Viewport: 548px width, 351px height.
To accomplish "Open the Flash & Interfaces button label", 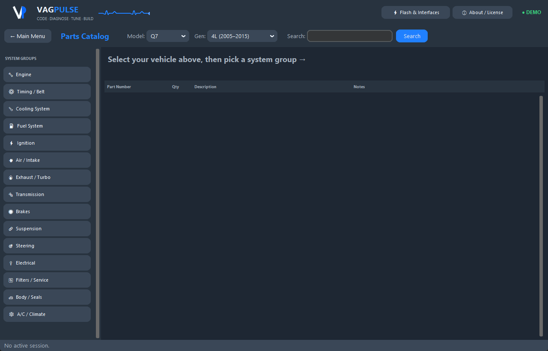I will pos(420,12).
